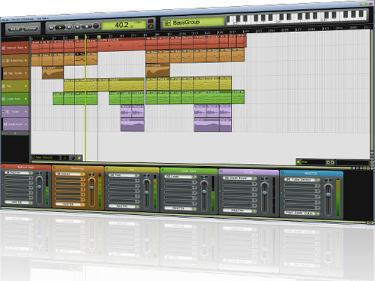
Task: Open the Tube Limiter slot on MASTER strip
Action: 301,180
